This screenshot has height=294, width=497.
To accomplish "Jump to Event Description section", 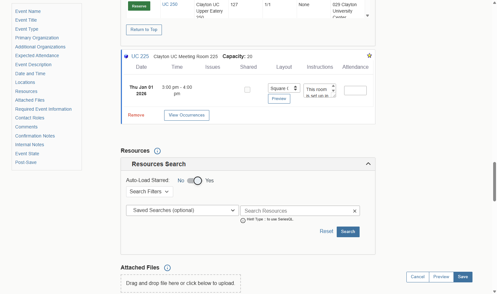I will click(x=33, y=65).
